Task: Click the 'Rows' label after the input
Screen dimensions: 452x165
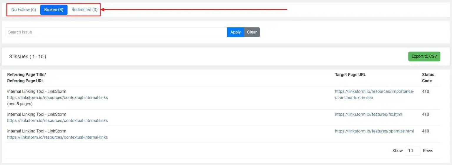Action: coord(428,151)
